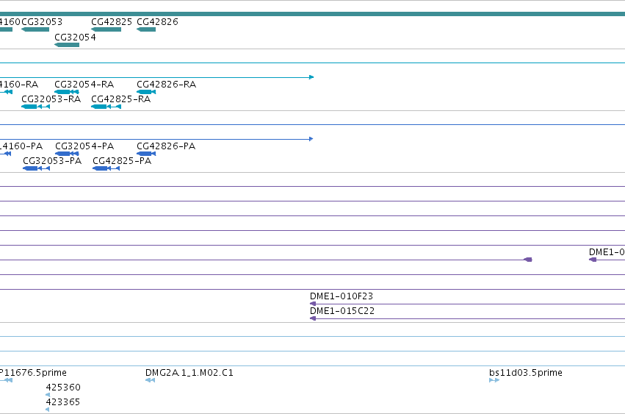Select purple arrow end under DME1-015C22
625x414 pixels.
coord(313,318)
